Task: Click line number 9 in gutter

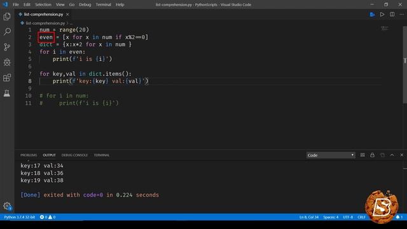Action: 30,88
